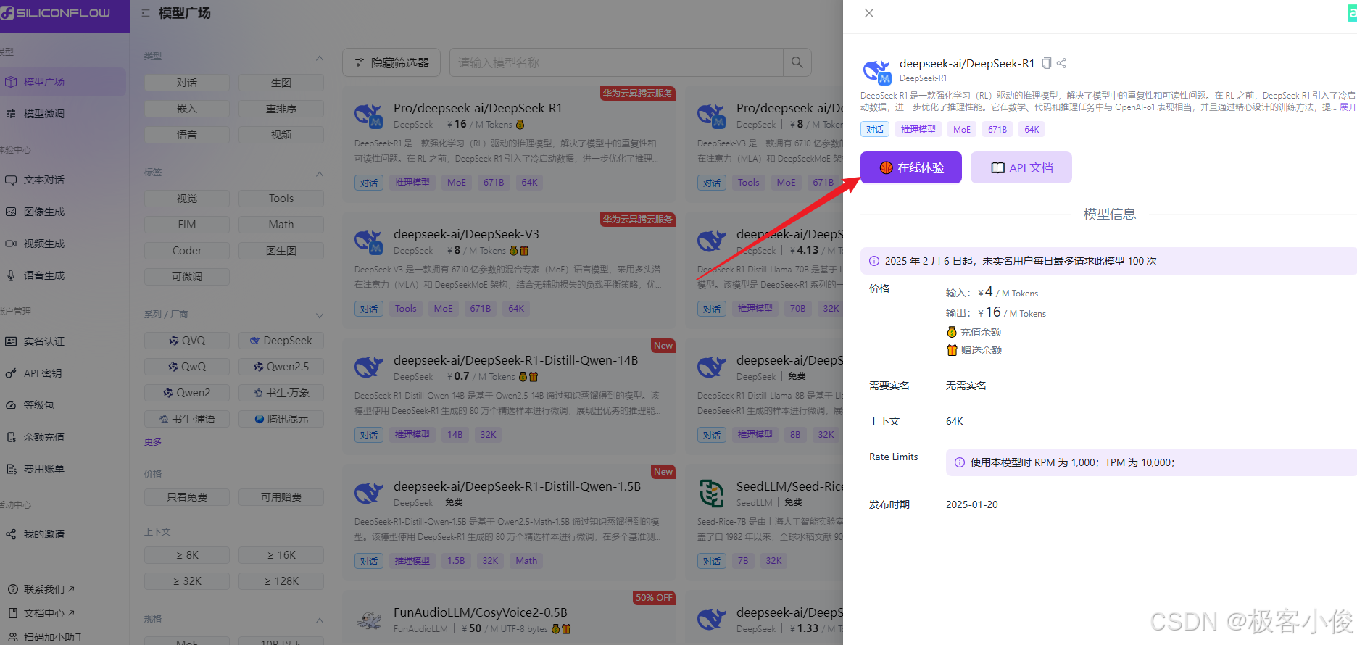Click the SiliconFlow logo
This screenshot has width=1357, height=645.
pos(57,13)
